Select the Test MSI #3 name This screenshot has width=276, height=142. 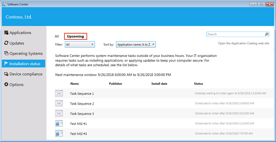click(x=78, y=134)
